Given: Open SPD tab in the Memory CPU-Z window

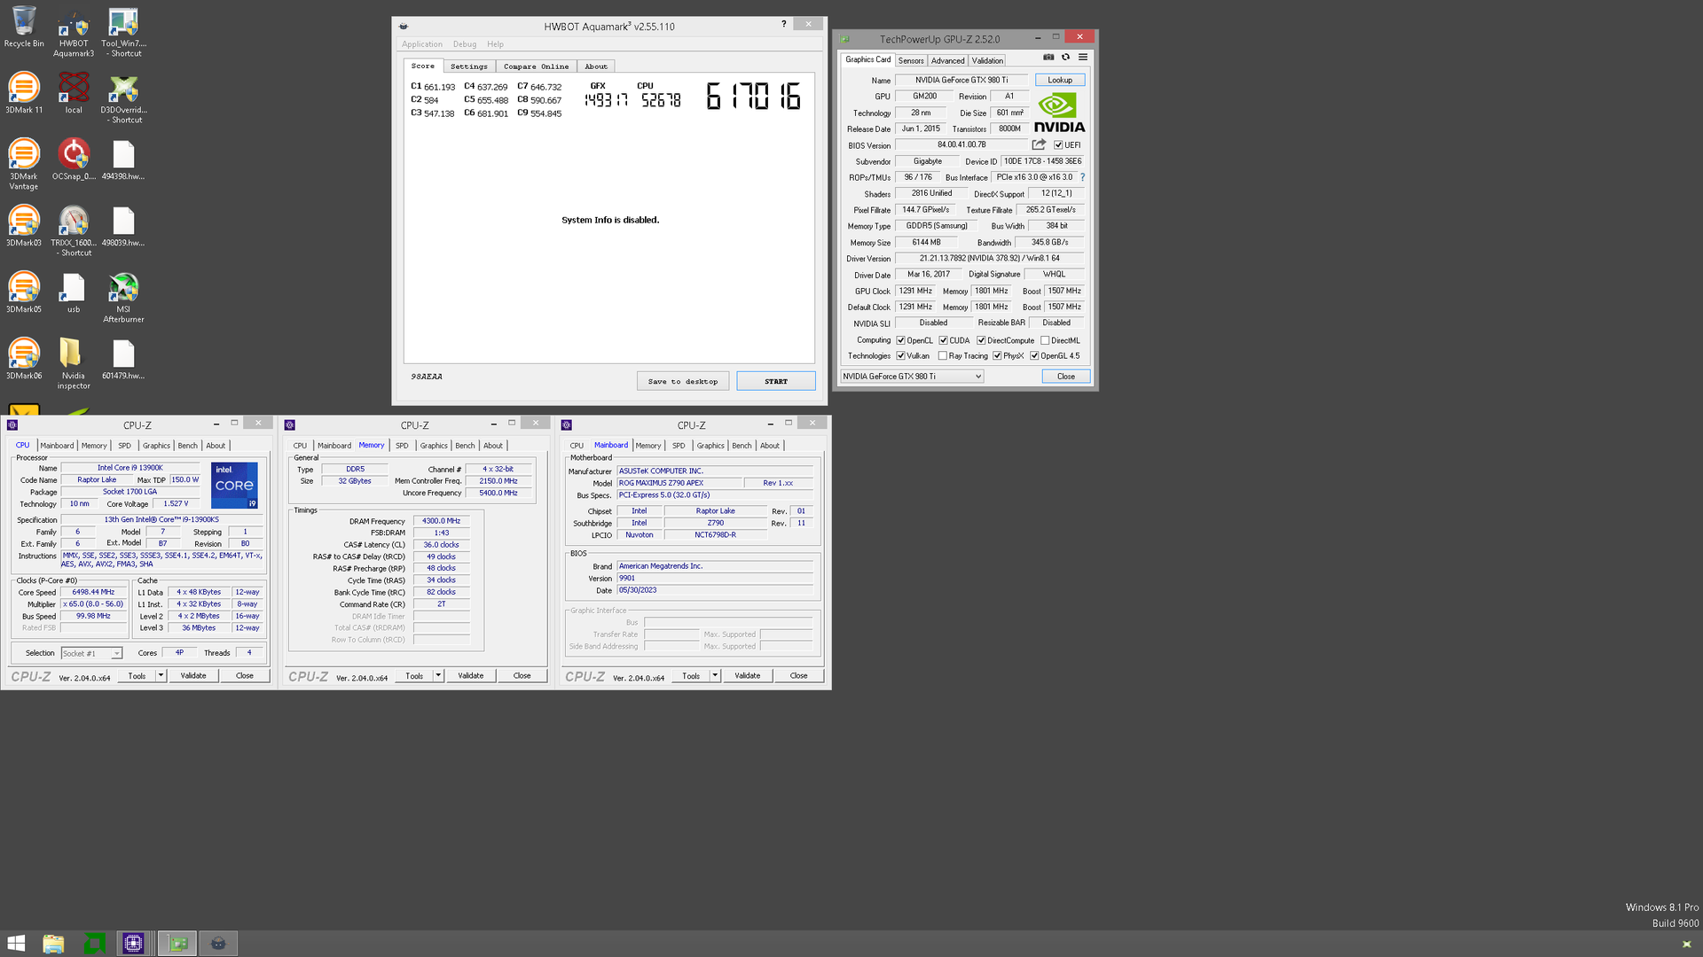Looking at the screenshot, I should 402,446.
